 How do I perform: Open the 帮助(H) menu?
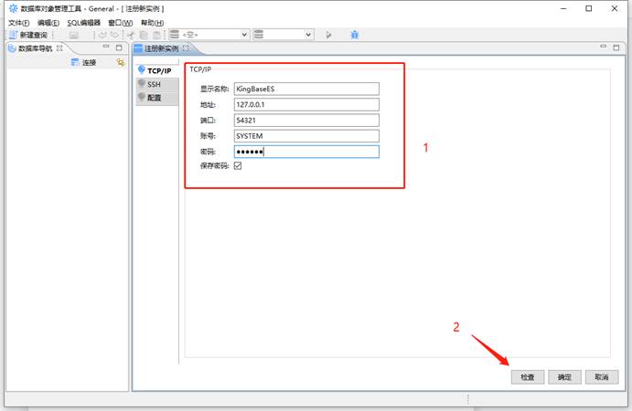tap(152, 23)
